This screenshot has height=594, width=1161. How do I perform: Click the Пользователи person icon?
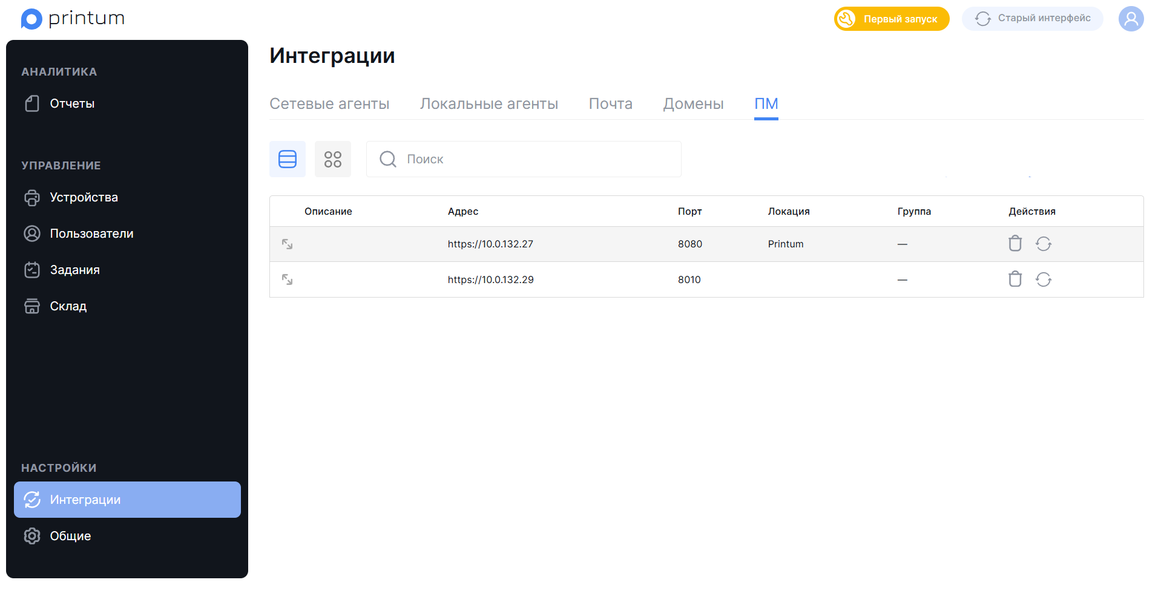(x=32, y=233)
